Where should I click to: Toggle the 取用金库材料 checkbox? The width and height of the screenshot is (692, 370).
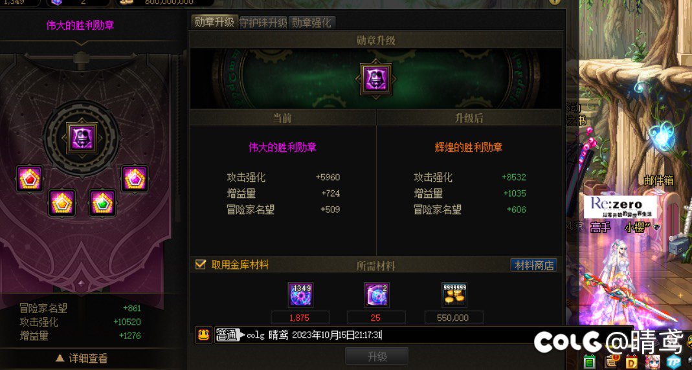201,265
